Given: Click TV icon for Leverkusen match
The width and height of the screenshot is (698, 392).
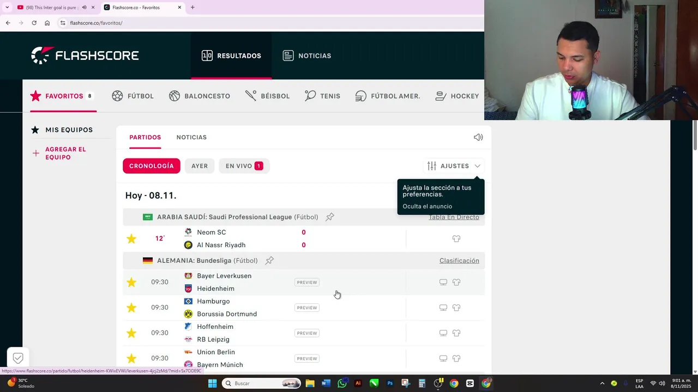Looking at the screenshot, I should (443, 282).
